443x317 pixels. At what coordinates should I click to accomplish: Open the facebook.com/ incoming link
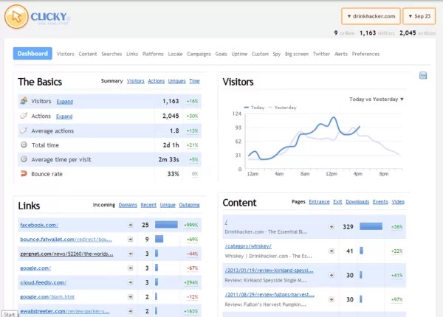(x=39, y=225)
